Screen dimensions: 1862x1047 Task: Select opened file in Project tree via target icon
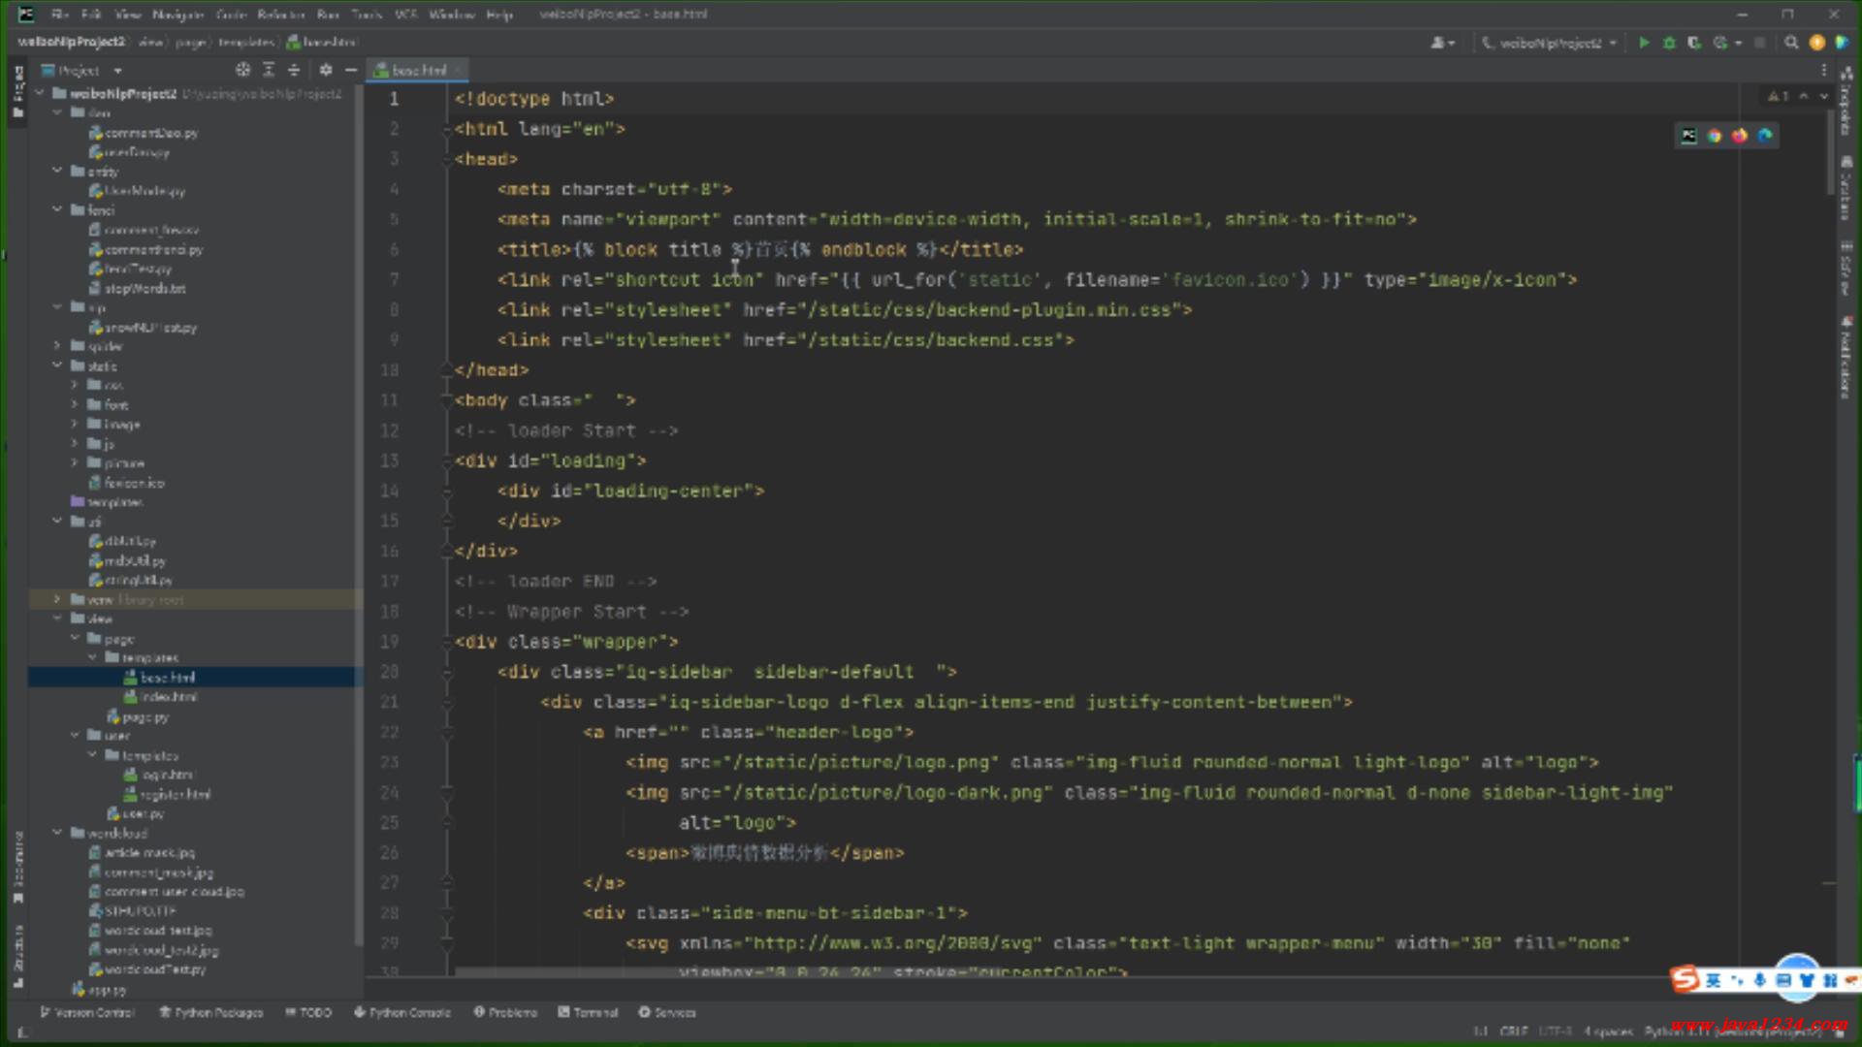(x=242, y=70)
